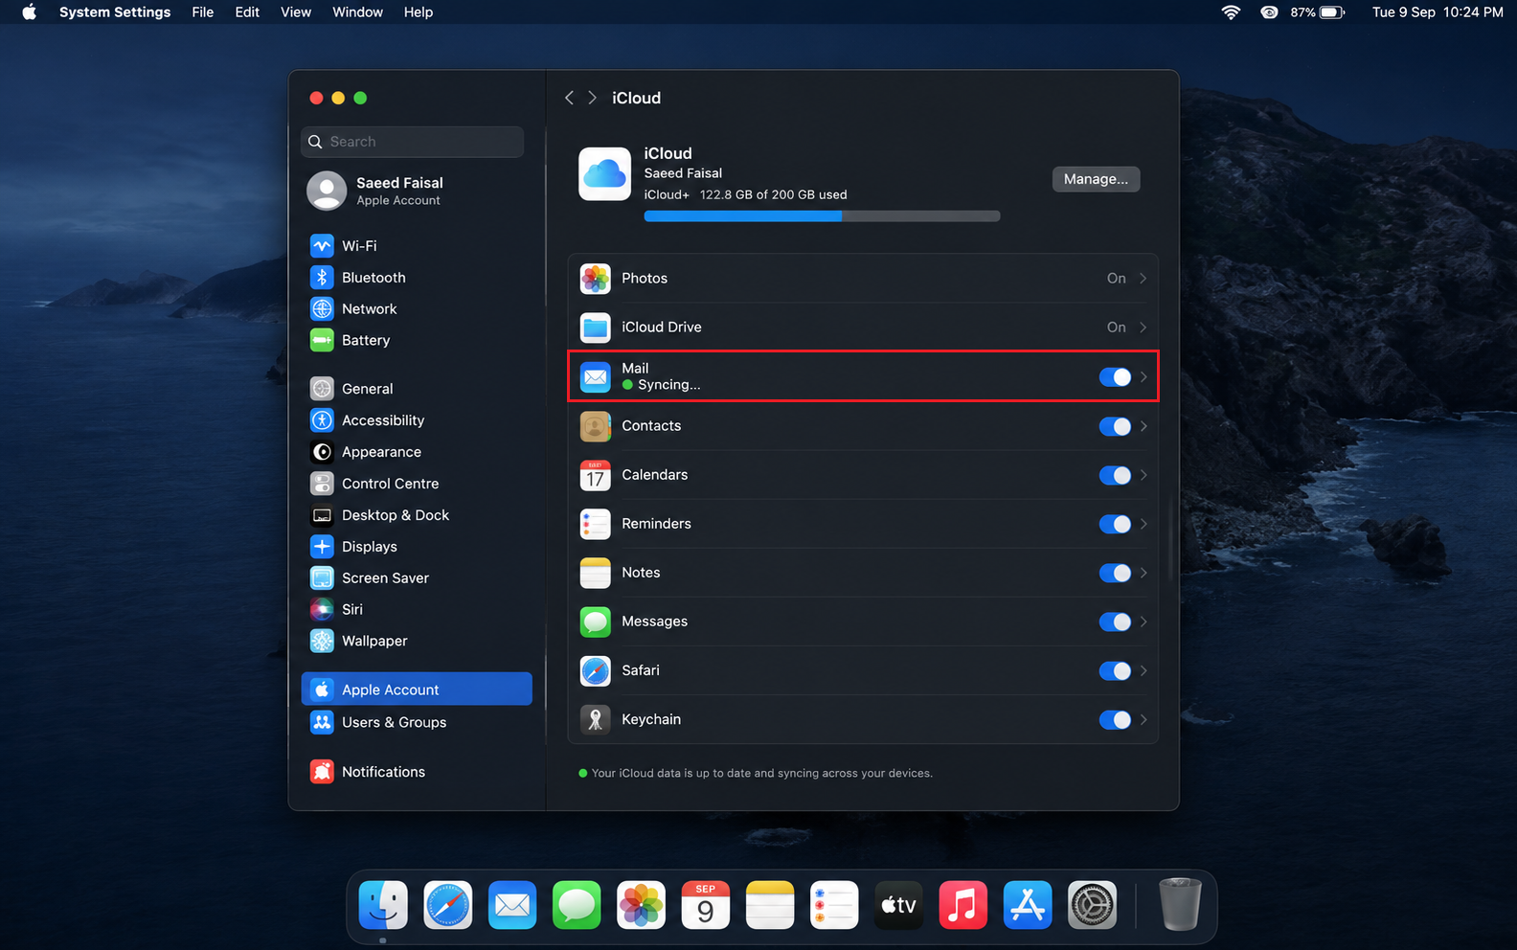Launch Finder from the Dock

(x=383, y=905)
